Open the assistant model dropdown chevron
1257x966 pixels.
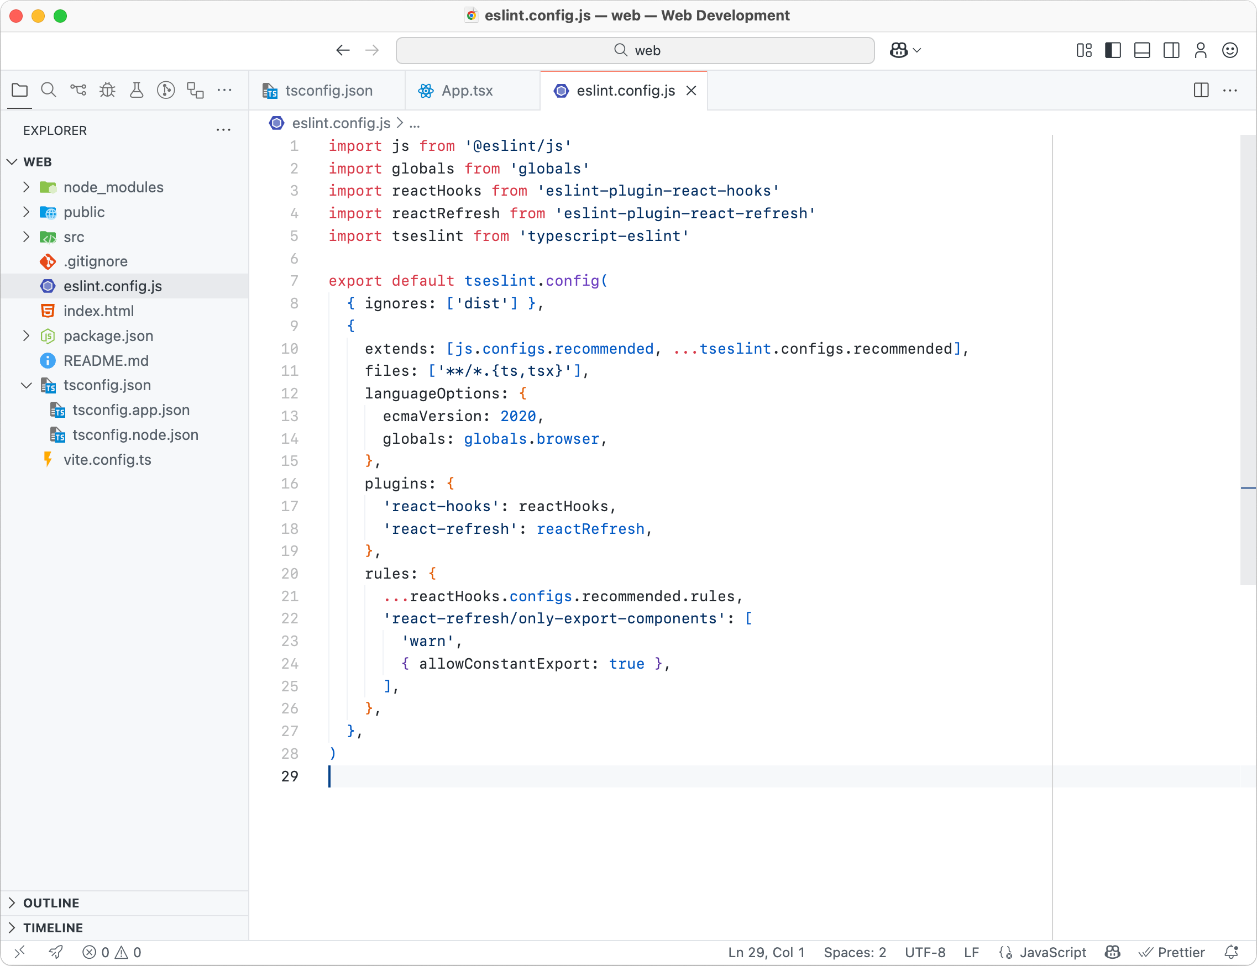coord(916,50)
